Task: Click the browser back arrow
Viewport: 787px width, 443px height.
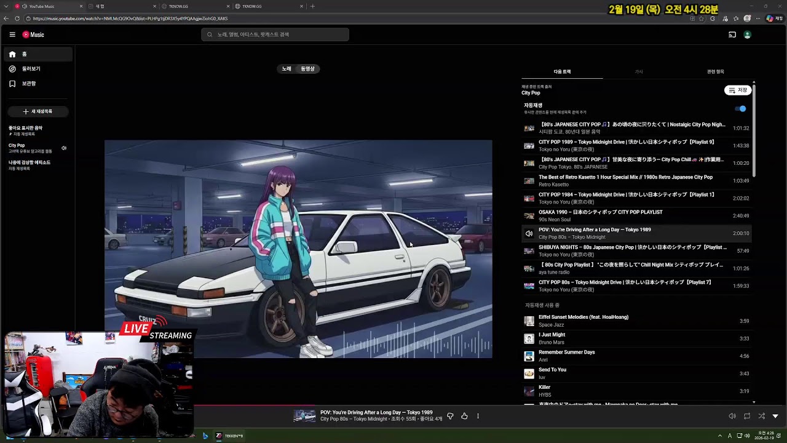Action: 6,18
